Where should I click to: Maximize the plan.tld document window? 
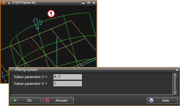(89, 3)
